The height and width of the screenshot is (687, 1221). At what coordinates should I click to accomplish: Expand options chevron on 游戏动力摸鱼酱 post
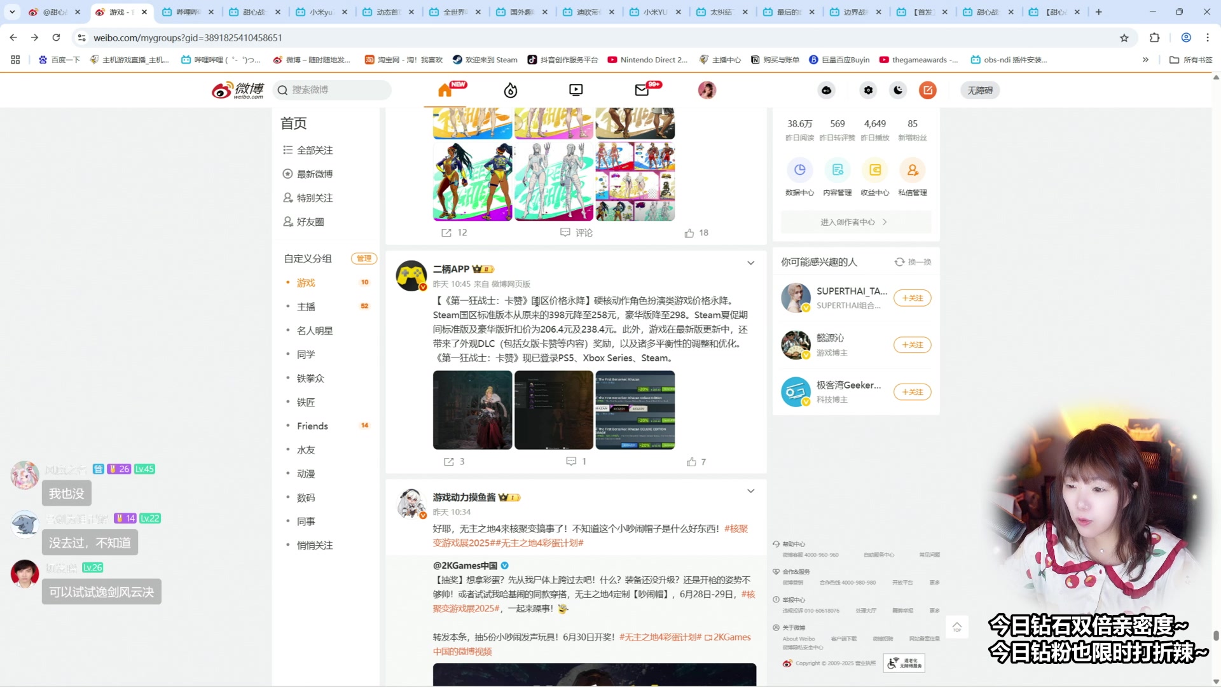pos(751,491)
